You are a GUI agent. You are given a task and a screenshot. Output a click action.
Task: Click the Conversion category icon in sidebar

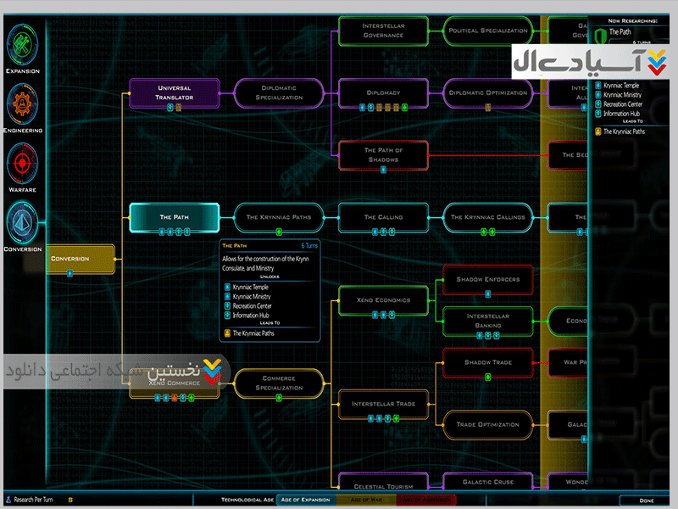pos(23,222)
